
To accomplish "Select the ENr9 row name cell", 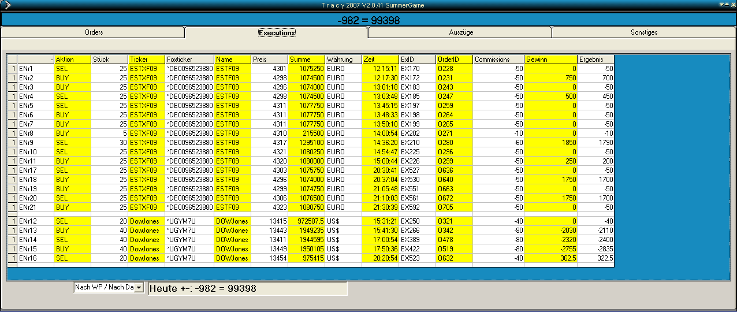I will [35, 143].
